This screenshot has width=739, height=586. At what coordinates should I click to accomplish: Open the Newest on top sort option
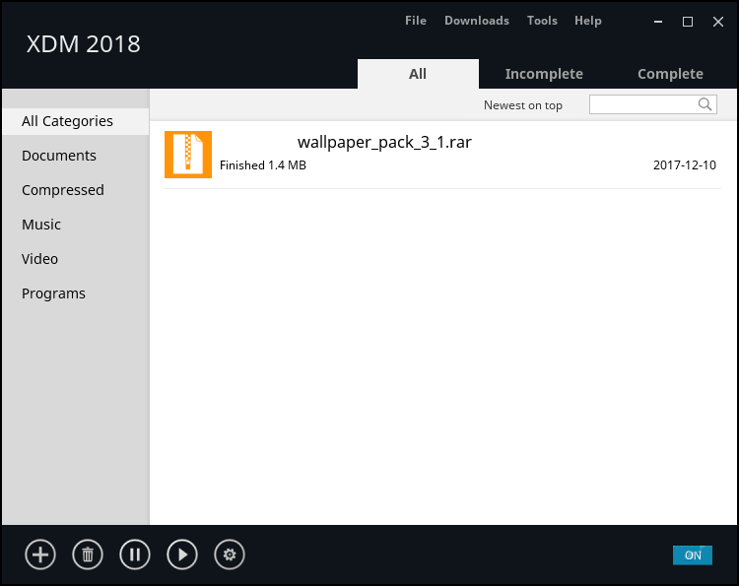(x=522, y=105)
